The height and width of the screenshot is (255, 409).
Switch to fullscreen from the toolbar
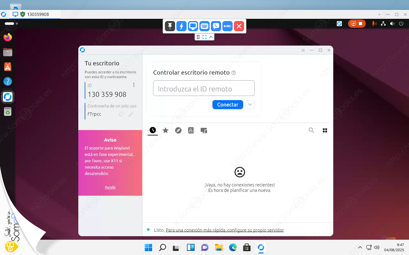(204, 37)
